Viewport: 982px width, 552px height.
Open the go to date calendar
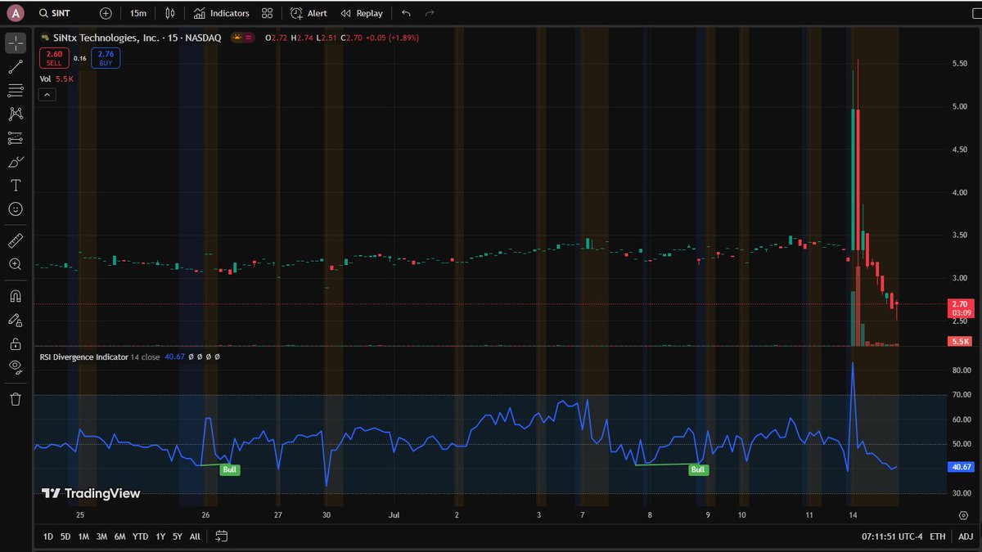(221, 536)
